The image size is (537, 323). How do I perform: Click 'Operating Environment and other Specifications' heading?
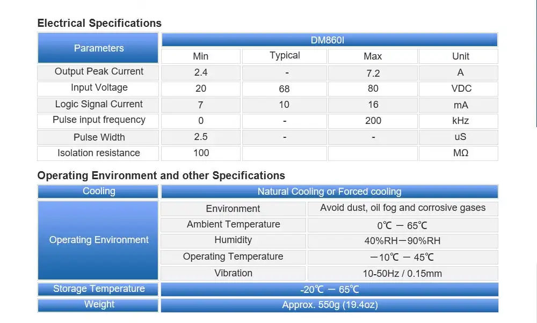coord(161,175)
